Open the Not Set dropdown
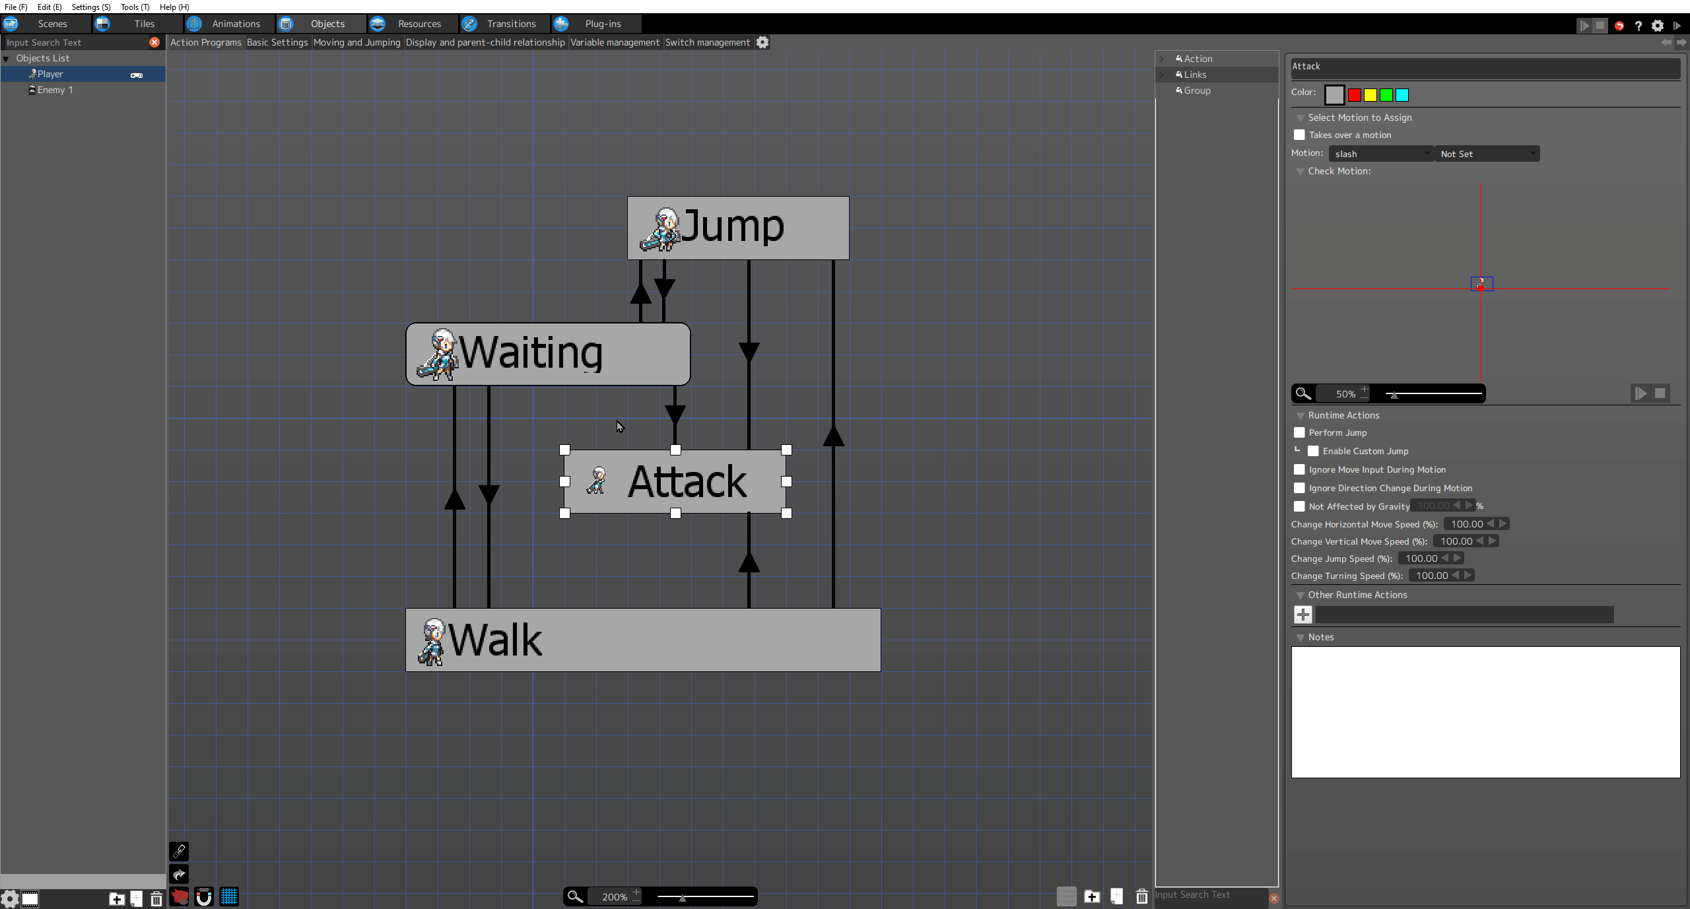Screen dimensions: 1690x909 pos(1487,154)
